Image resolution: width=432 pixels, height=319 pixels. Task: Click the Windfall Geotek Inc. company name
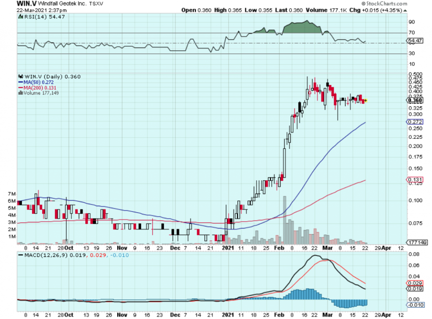click(62, 3)
